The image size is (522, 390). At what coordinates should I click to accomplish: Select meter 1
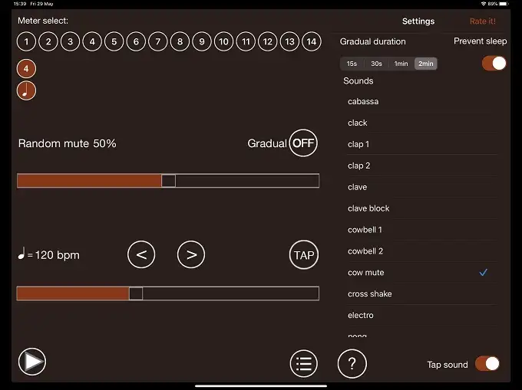click(26, 41)
